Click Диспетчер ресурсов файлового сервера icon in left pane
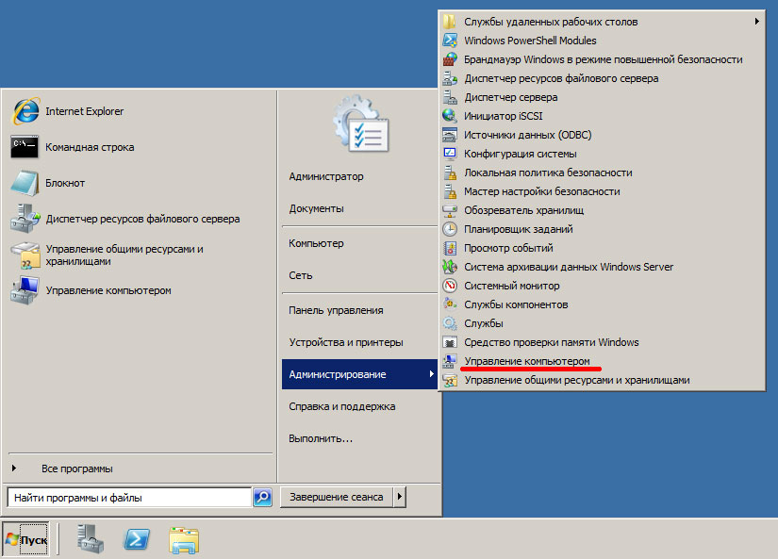Image resolution: width=778 pixels, height=559 pixels. [25, 219]
